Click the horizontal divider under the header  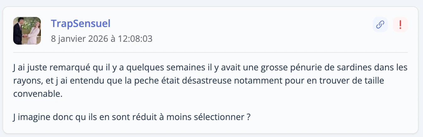click(211, 52)
